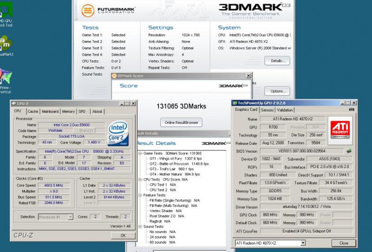
Task: Select GT2 - Battle of Proxycon result row
Action: tap(179, 164)
